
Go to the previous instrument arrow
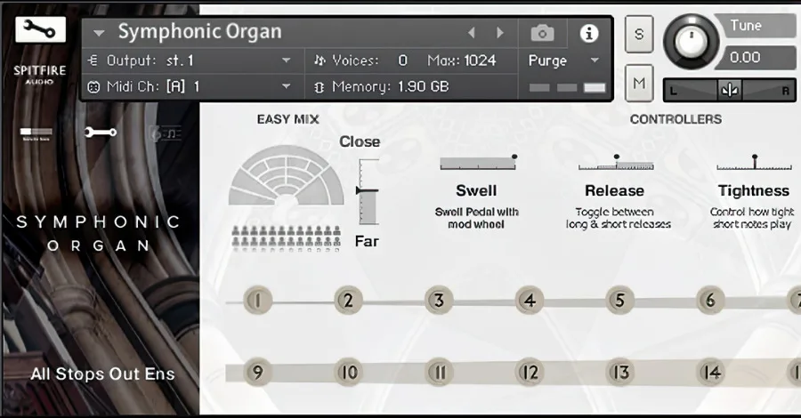(471, 33)
